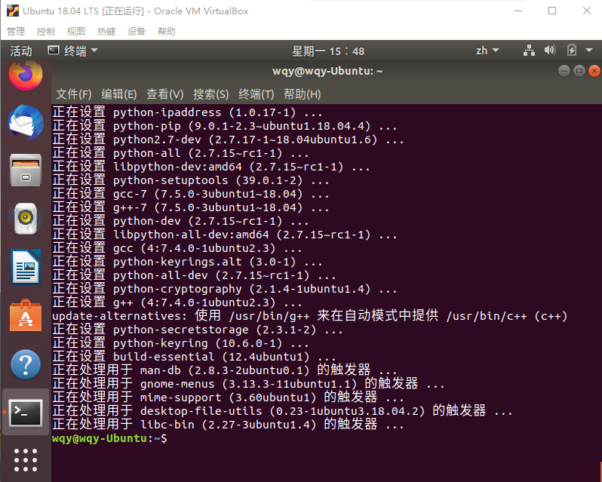Open the volume speaker indicator
This screenshot has height=482, width=602.
tap(550, 51)
